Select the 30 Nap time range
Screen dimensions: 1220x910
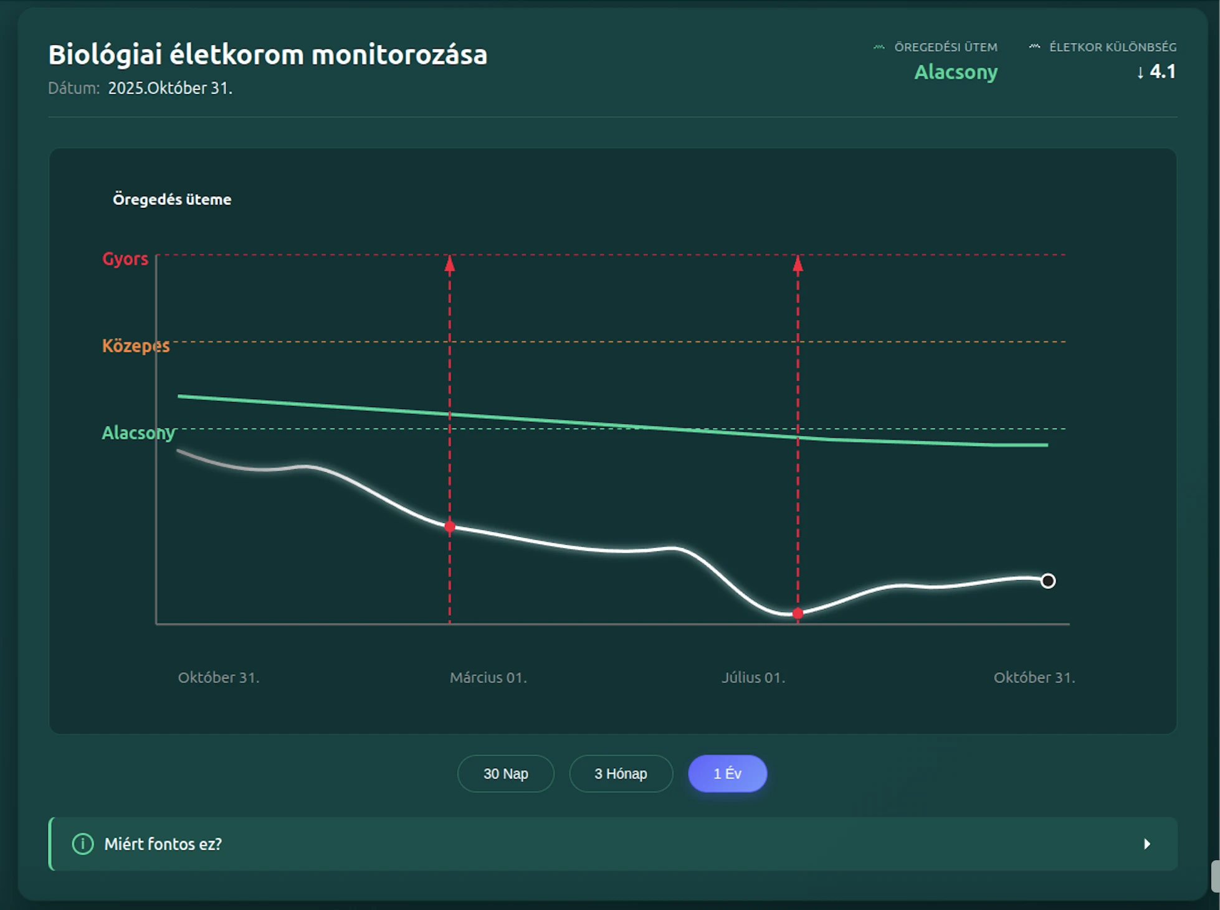505,774
